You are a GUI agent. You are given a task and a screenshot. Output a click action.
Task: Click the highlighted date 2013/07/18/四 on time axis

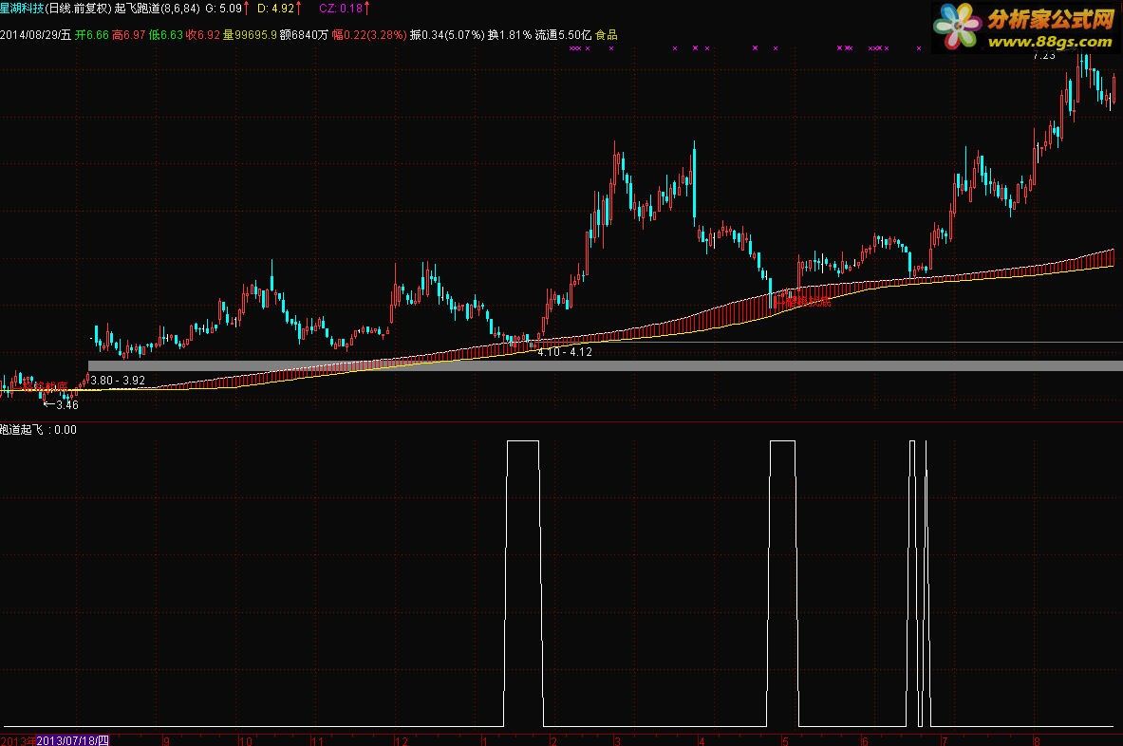pos(72,740)
